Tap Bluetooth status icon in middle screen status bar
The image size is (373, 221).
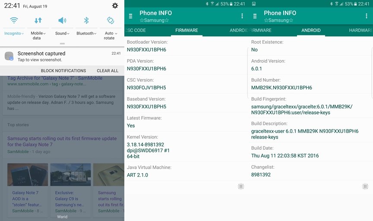click(207, 4)
